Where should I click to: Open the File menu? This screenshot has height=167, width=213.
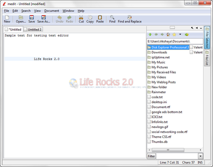click(x=6, y=11)
